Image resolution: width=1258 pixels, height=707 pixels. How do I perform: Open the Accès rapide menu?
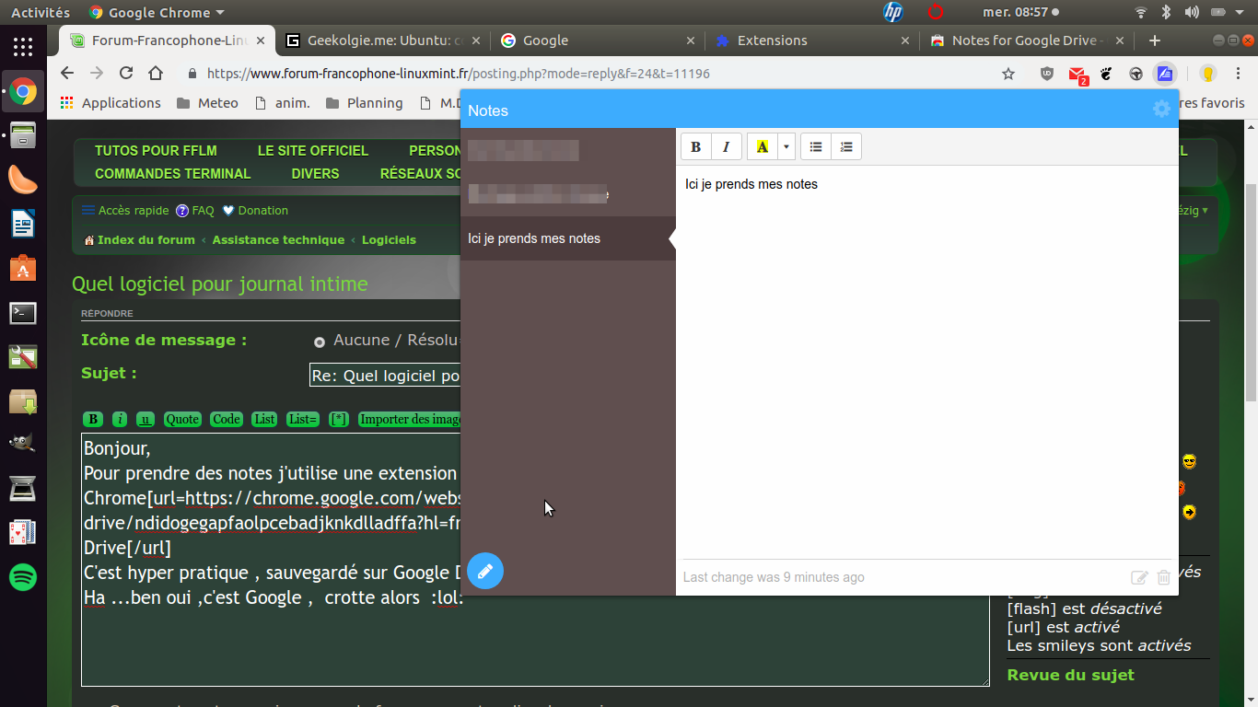[125, 211]
